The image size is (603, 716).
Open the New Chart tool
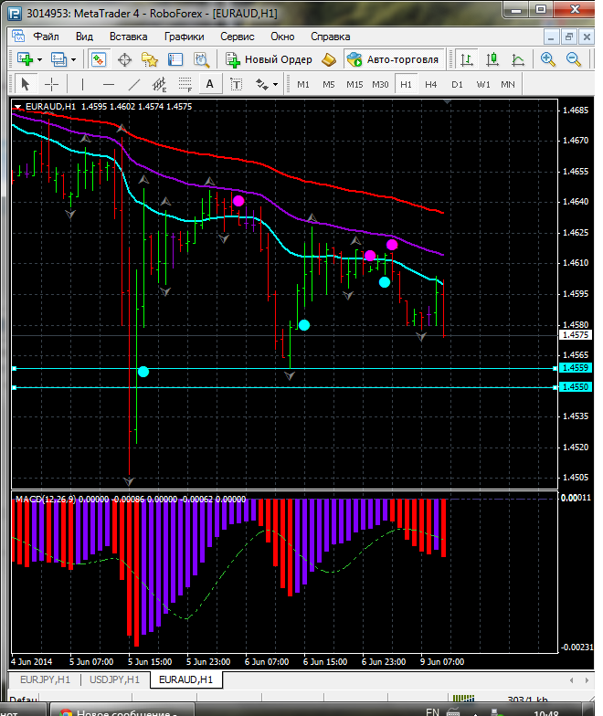(25, 59)
